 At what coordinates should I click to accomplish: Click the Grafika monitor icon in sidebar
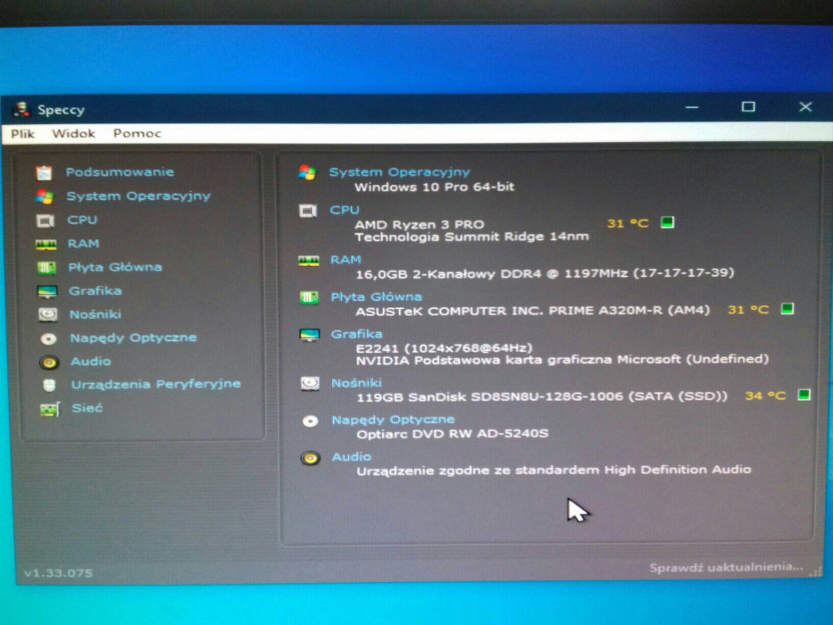tap(46, 291)
